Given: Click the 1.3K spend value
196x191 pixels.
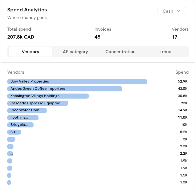Looking at the screenshot, I should point(184,182).
